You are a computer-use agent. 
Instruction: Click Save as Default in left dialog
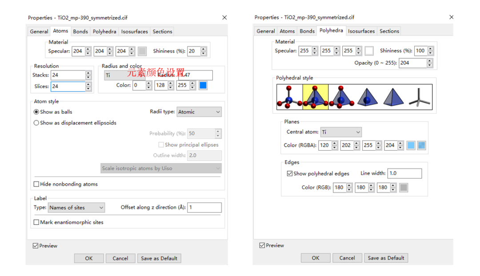coord(159,258)
